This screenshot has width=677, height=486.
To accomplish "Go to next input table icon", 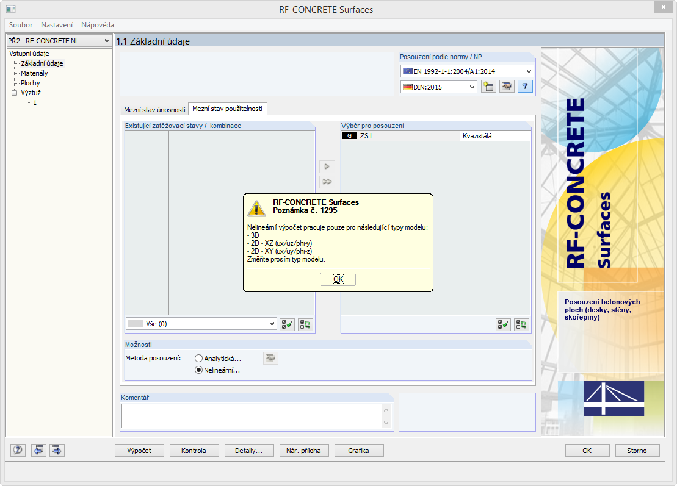I will point(57,450).
